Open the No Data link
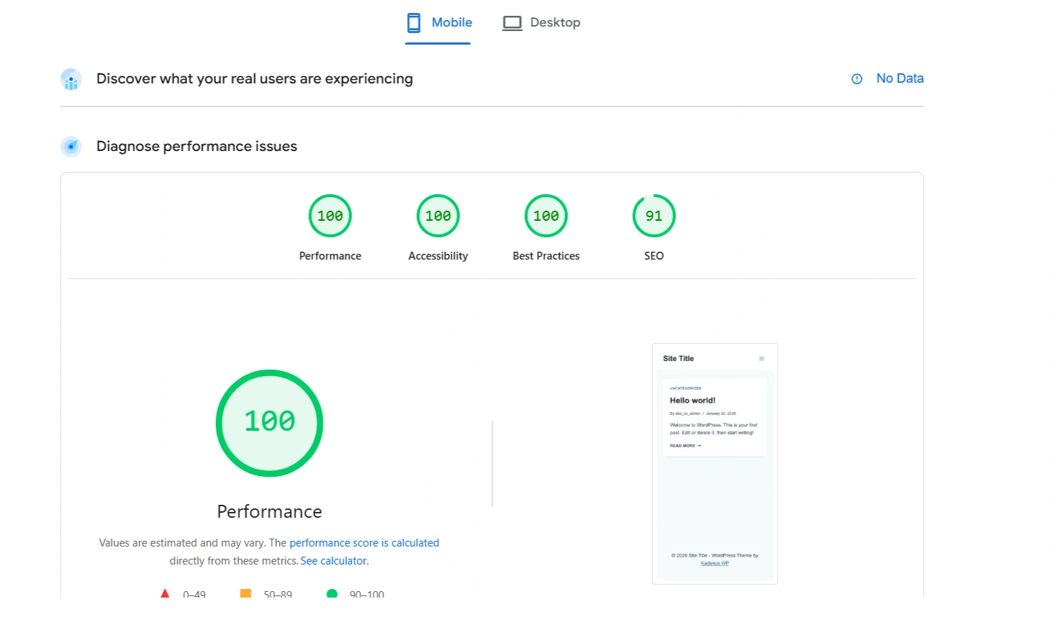 (x=900, y=78)
